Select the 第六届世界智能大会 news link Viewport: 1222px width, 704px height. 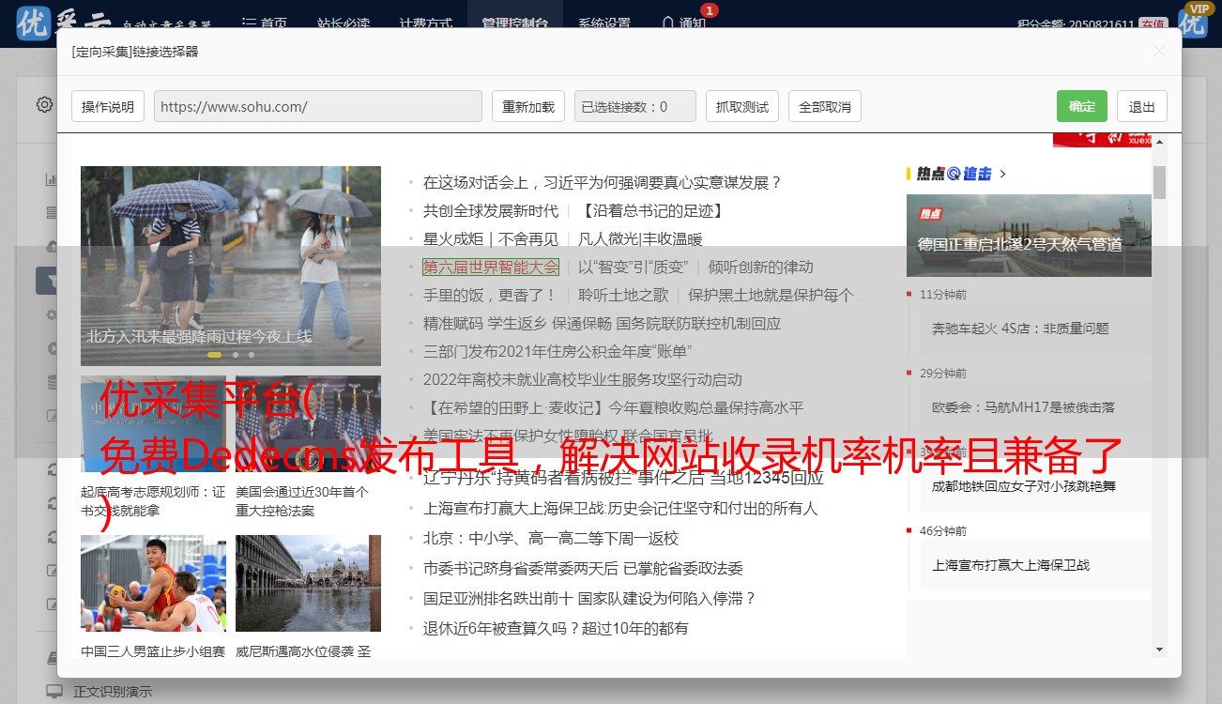(x=490, y=267)
